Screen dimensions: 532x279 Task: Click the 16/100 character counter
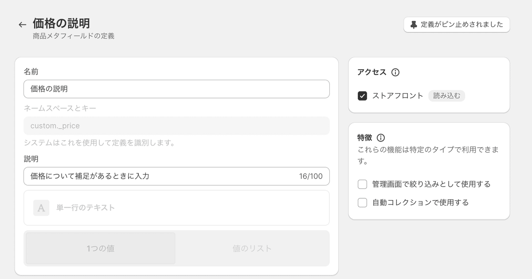click(x=311, y=176)
